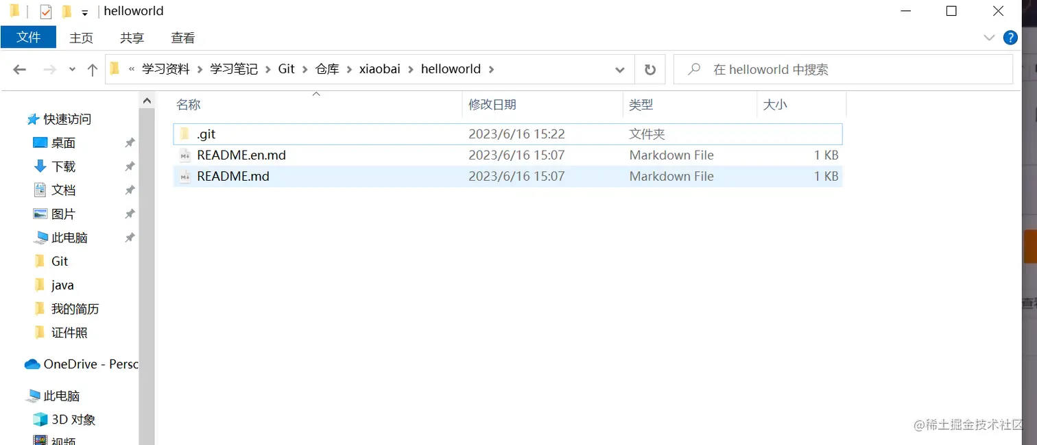Screen dimensions: 1037x445
Task: Open 我的简历 folder in quick access
Action: (x=75, y=309)
